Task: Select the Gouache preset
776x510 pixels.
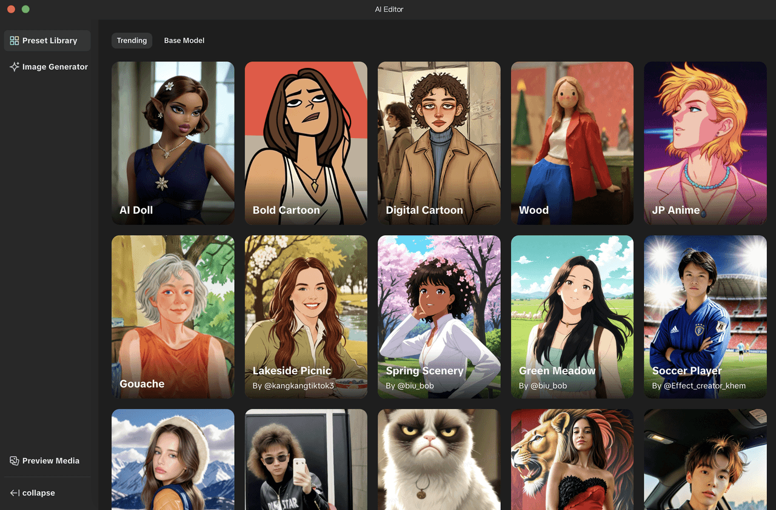Action: tap(173, 317)
